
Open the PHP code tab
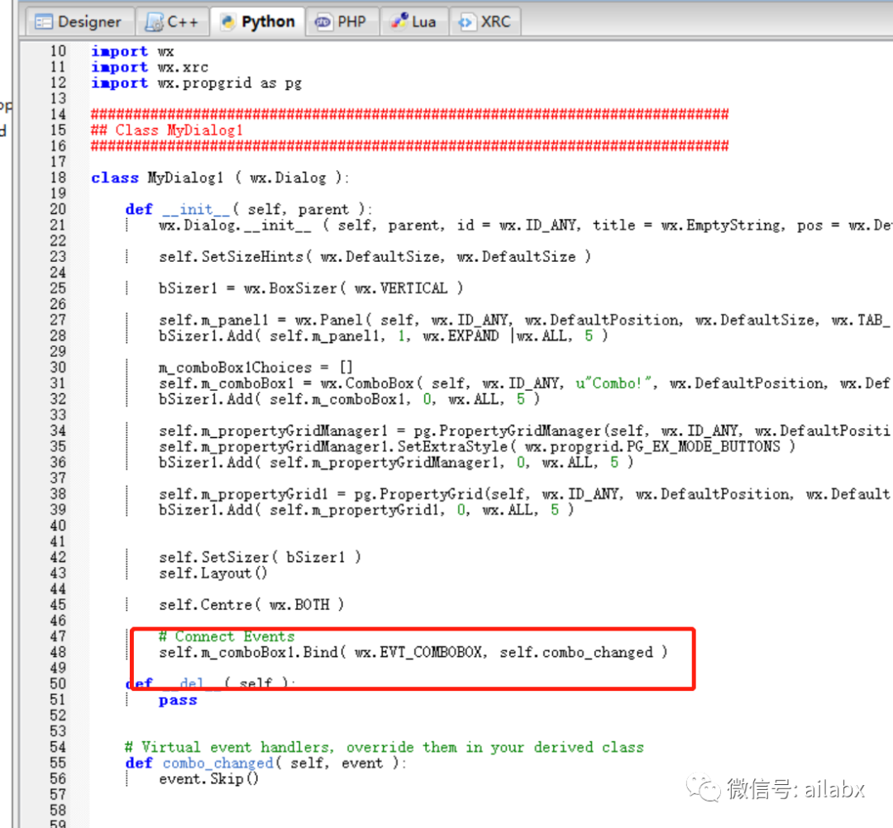341,21
